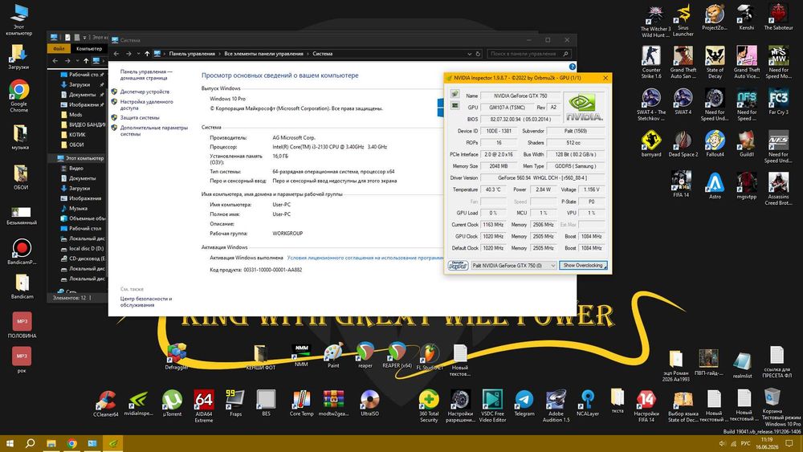This screenshot has width=803, height=452.
Task: Open Defraggler desktop icon
Action: [x=177, y=356]
